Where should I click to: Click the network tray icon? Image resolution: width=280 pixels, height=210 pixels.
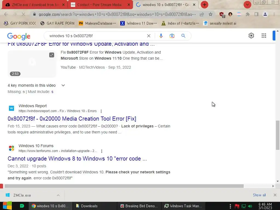(244, 206)
